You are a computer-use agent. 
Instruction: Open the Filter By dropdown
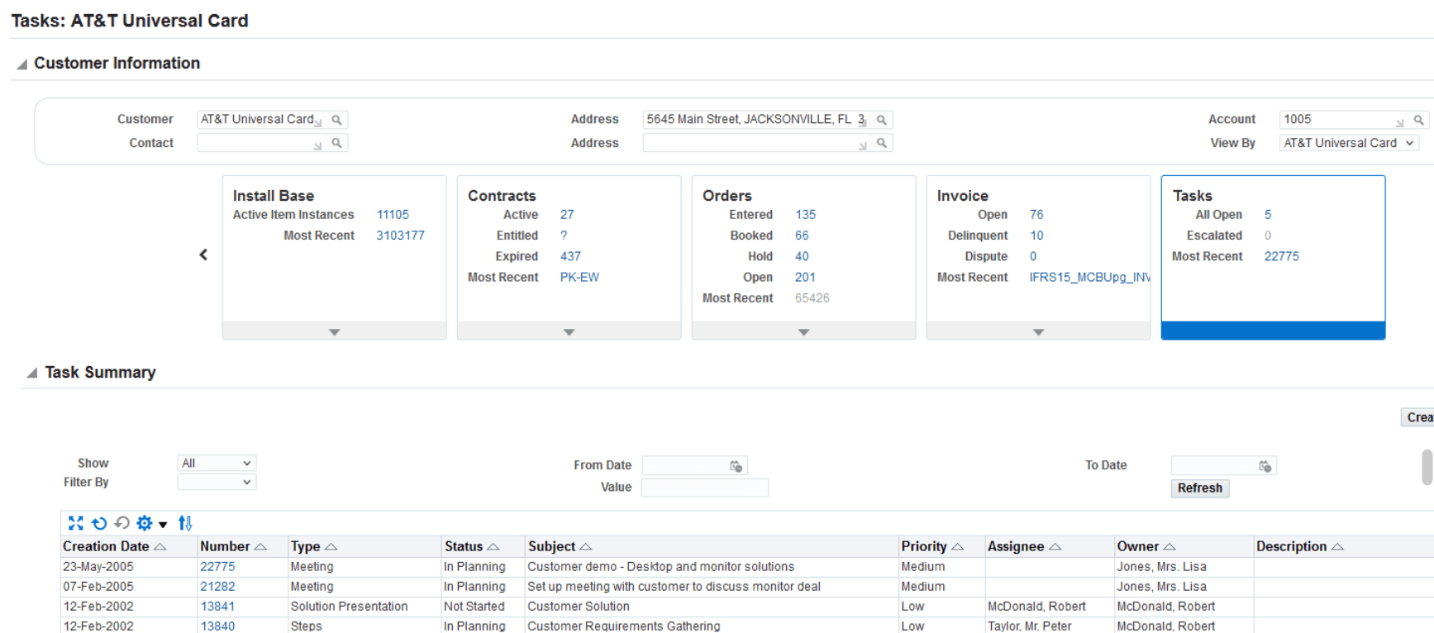pos(217,482)
